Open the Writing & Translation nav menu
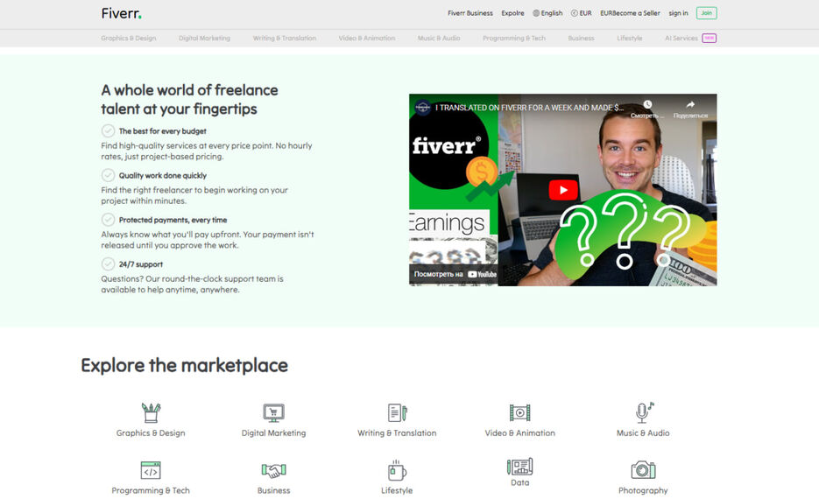Image resolution: width=819 pixels, height=499 pixels. (285, 39)
